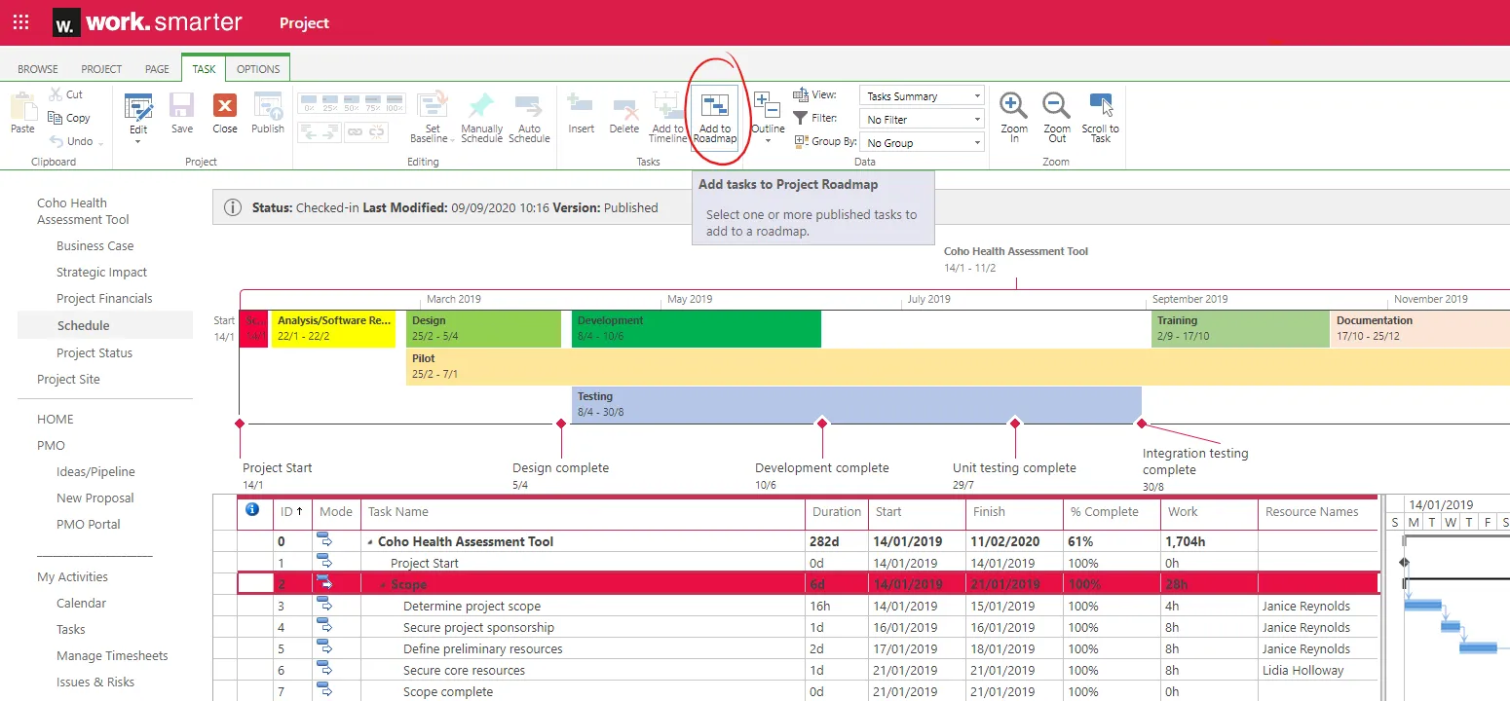The image size is (1510, 701).
Task: Switch to the OPTIONS ribbon tab
Action: (x=257, y=68)
